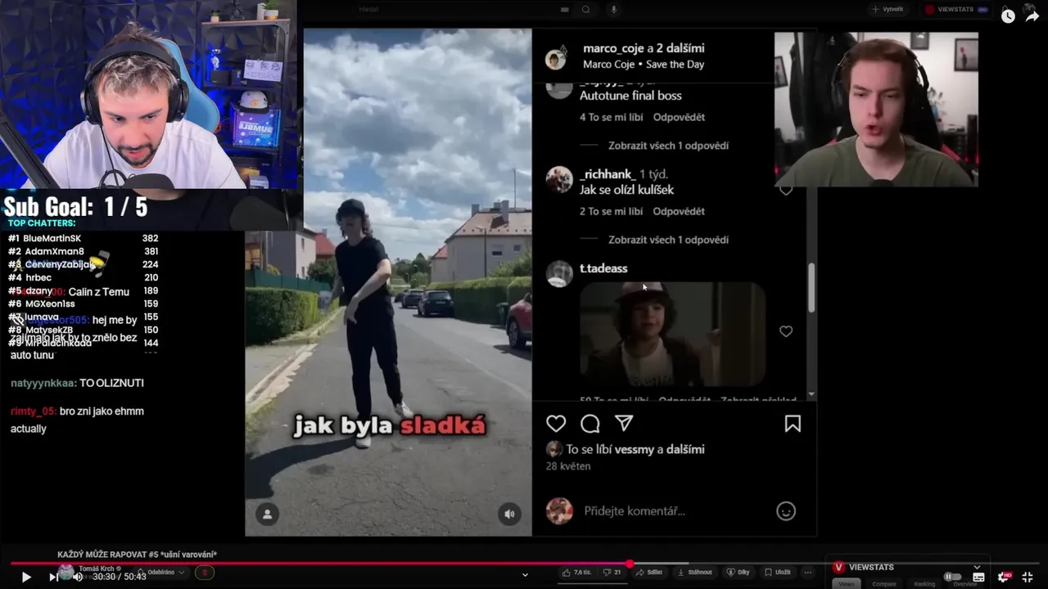
Task: Select the VIEWSTATS Ranking tab
Action: 924,584
